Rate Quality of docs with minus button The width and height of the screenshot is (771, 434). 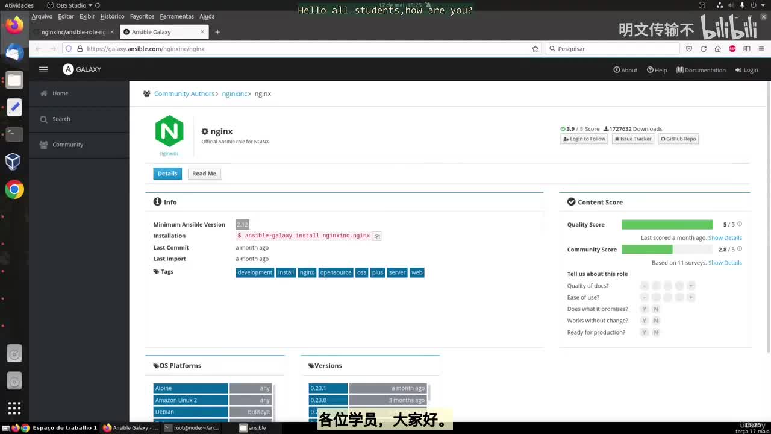coord(645,286)
